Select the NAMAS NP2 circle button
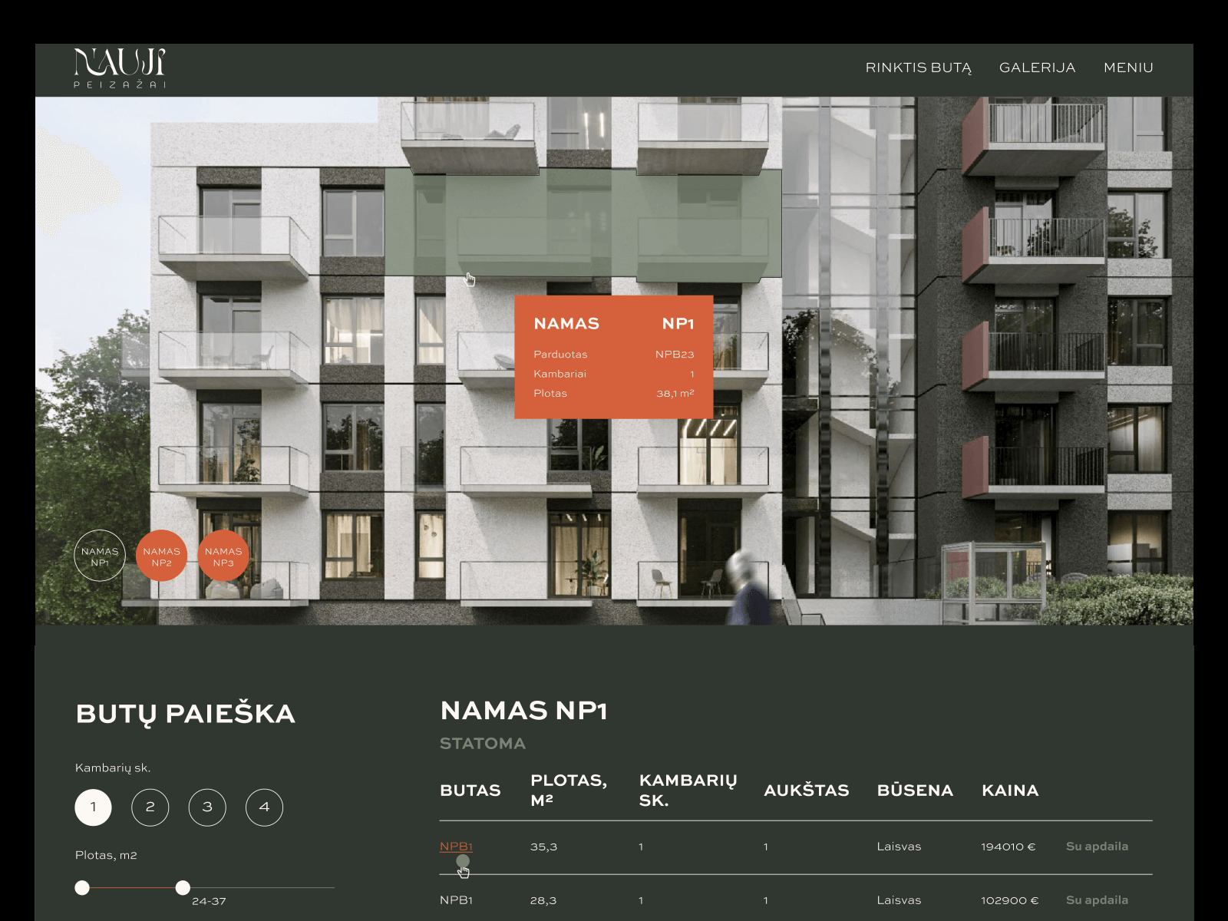1228x921 pixels. [161, 556]
